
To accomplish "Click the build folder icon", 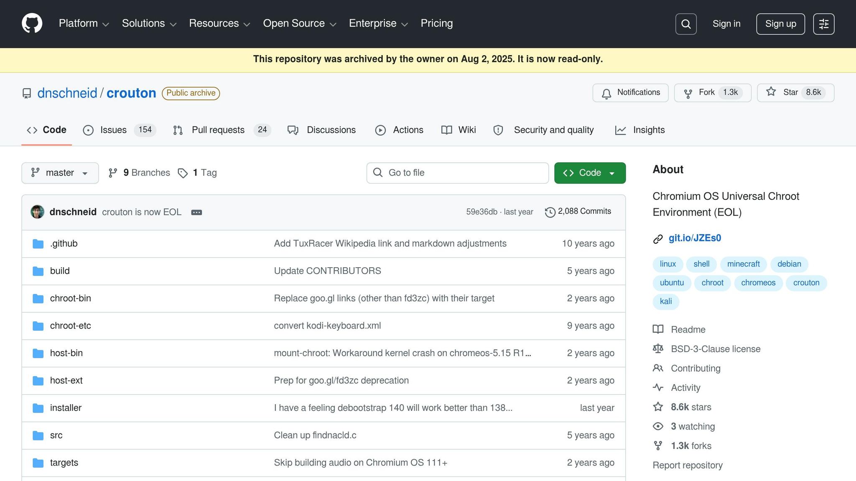I will 38,271.
